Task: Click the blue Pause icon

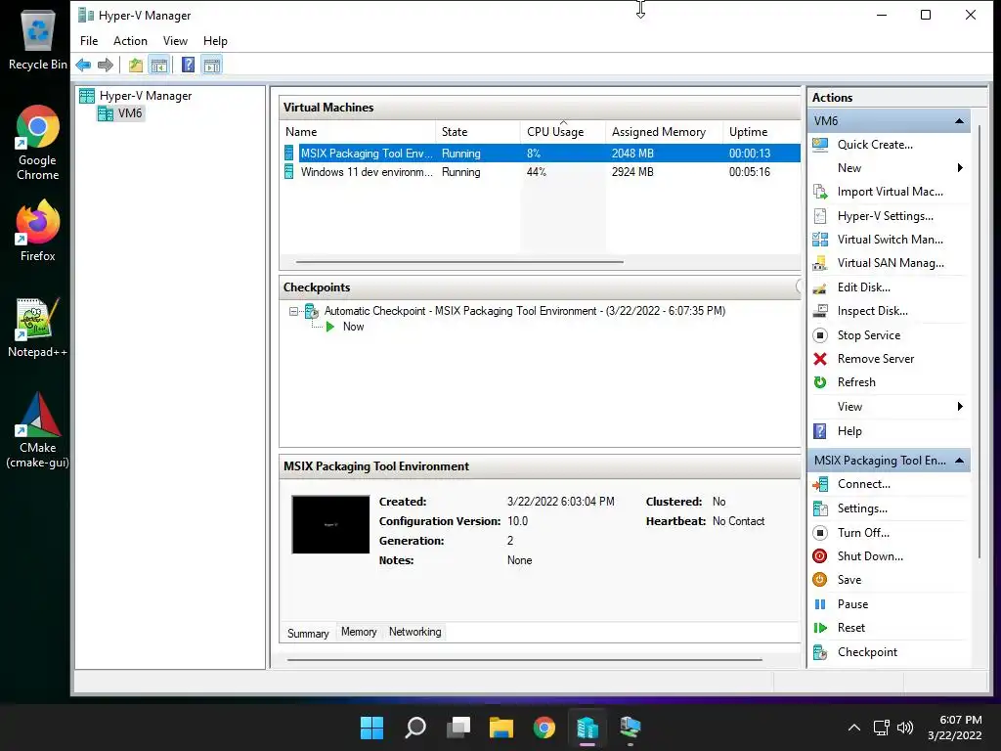Action: (x=820, y=604)
